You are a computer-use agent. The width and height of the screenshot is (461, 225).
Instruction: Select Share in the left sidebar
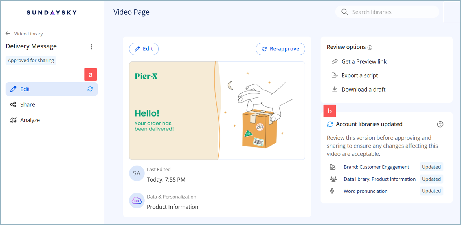pyautogui.click(x=27, y=104)
